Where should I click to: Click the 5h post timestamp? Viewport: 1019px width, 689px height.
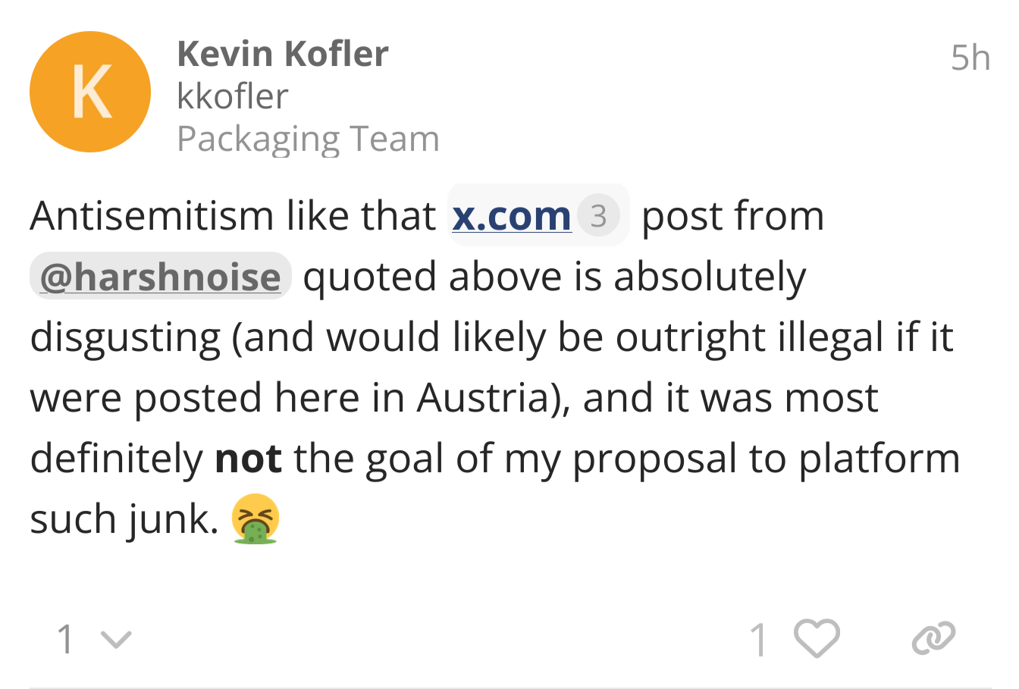tap(970, 58)
